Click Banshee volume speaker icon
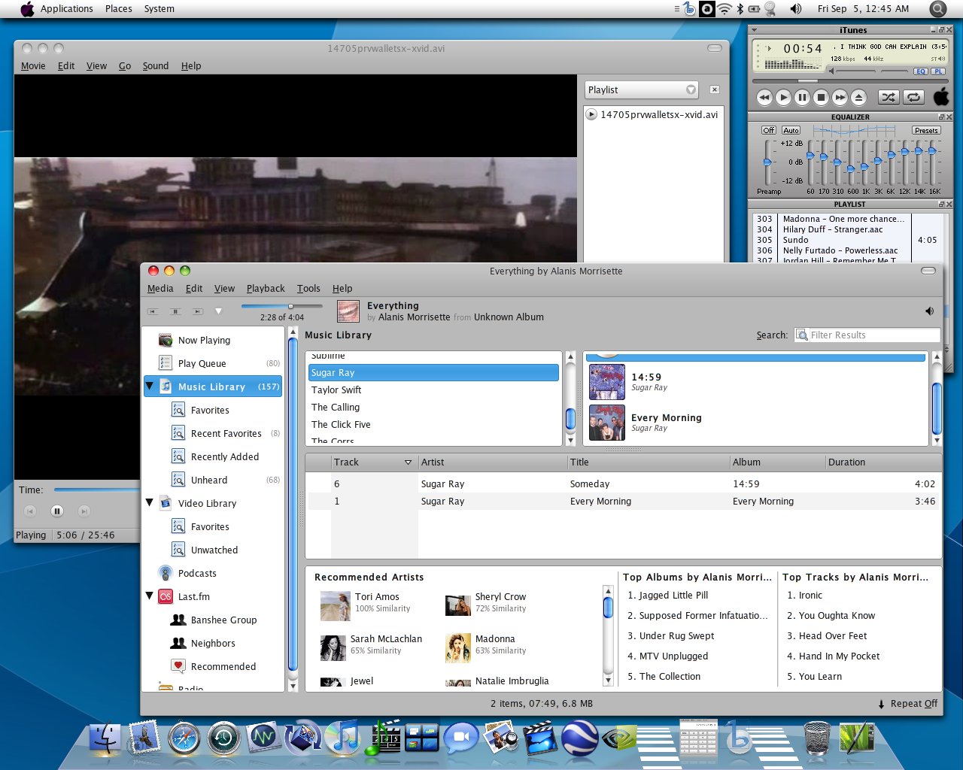The height and width of the screenshot is (770, 963). tap(929, 311)
